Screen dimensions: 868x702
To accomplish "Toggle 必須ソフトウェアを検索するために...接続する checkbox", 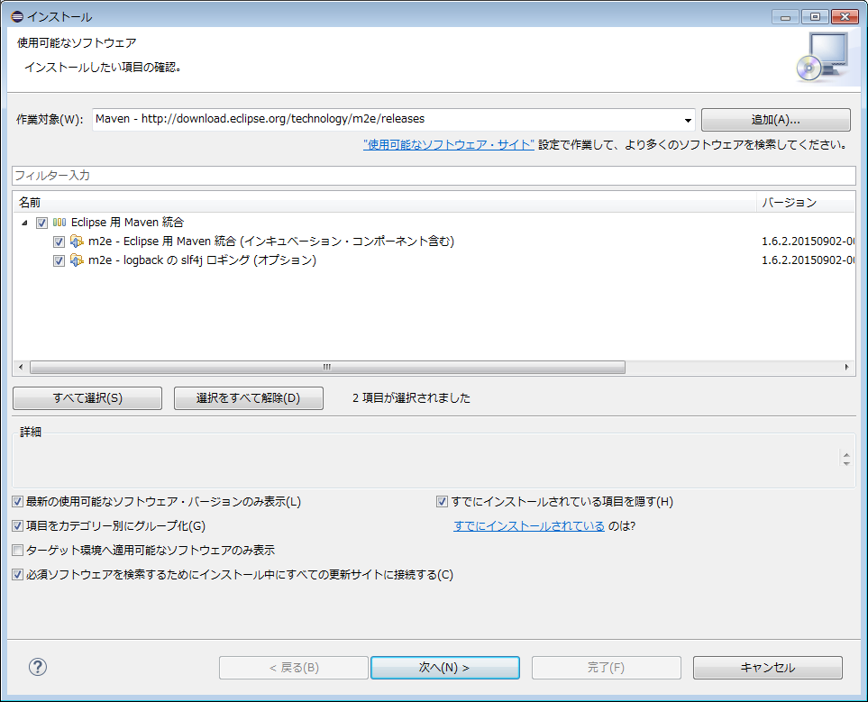I will (x=18, y=575).
